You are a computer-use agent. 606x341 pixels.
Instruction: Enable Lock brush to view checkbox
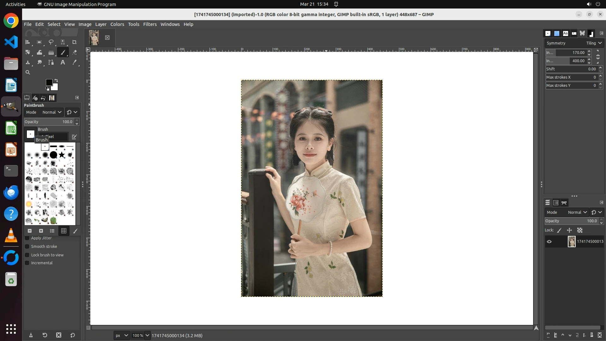(x=27, y=255)
